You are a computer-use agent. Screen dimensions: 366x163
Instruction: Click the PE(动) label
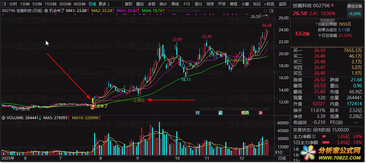point(336,122)
